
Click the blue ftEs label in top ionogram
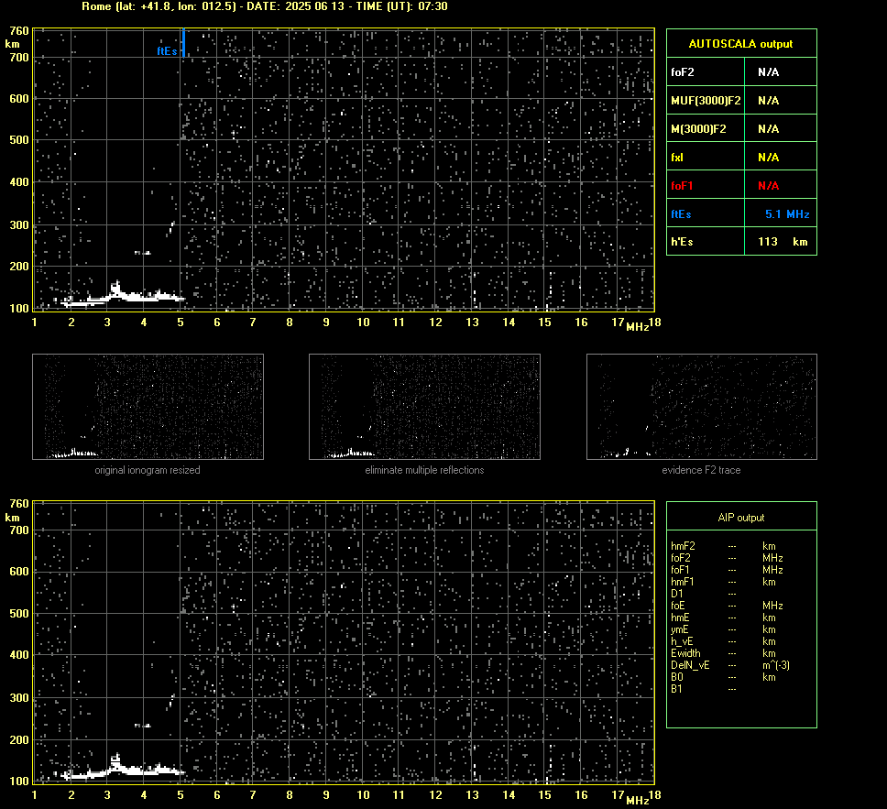click(x=167, y=51)
